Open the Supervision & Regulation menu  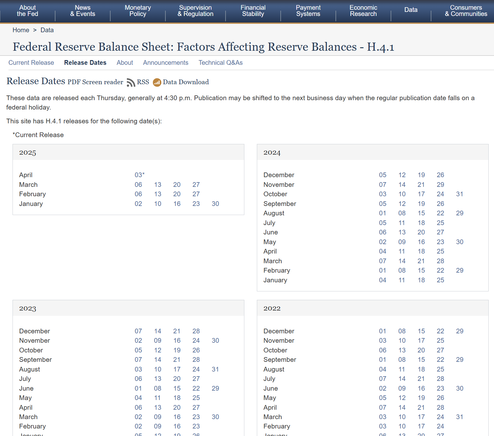point(195,11)
